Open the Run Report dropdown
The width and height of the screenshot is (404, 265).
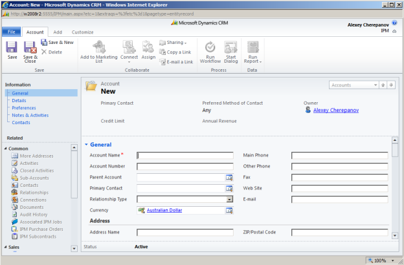pyautogui.click(x=251, y=51)
